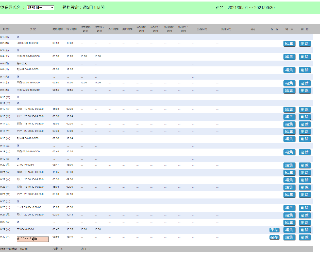Viewport: 320px width, 254px height.
Task: Edit the 9/20 attendance row
Action: (x=289, y=165)
